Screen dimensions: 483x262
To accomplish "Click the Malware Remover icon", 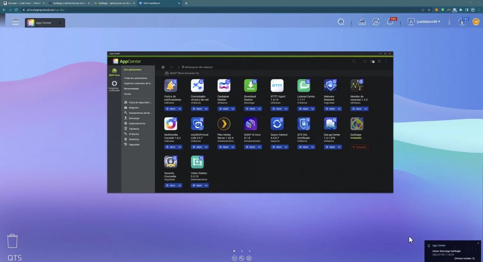I will (x=330, y=85).
